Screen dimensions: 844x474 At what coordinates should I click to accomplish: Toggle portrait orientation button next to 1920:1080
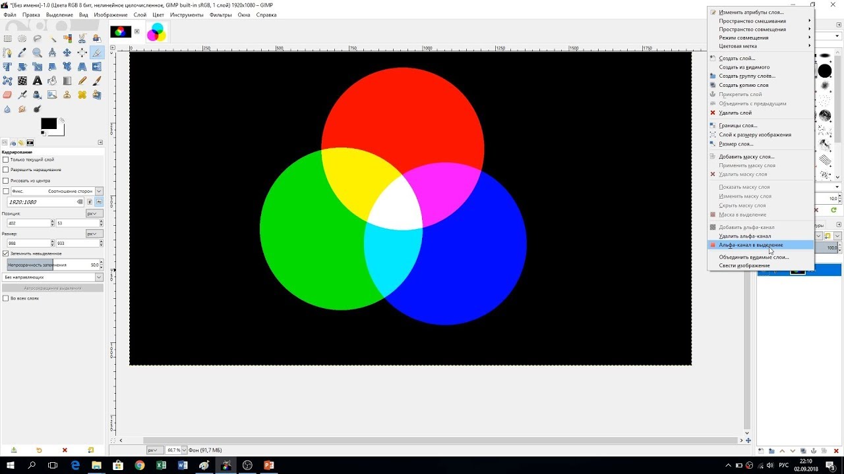tap(90, 201)
